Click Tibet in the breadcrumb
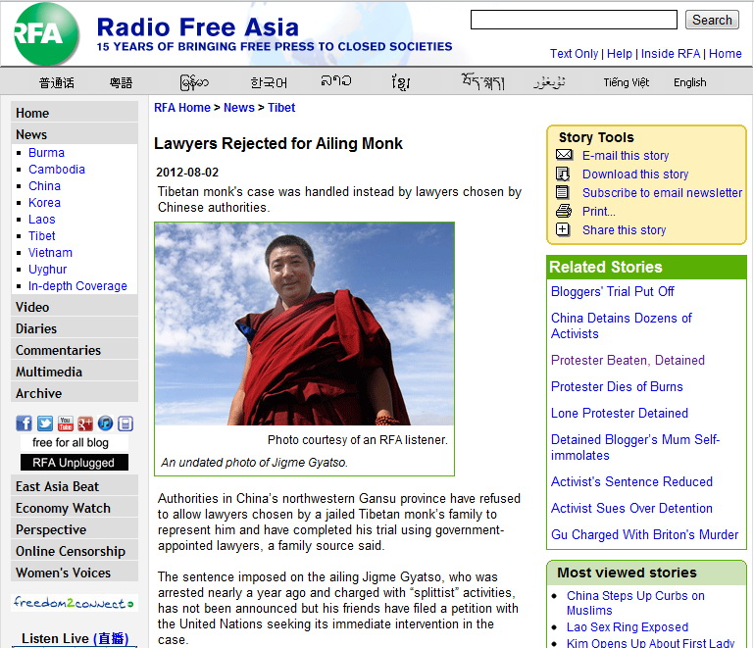This screenshot has width=754, height=648. (281, 108)
